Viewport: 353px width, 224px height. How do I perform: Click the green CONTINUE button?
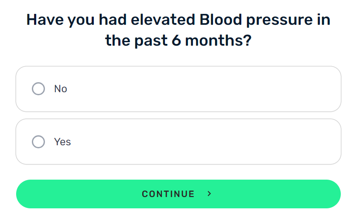[x=178, y=194]
